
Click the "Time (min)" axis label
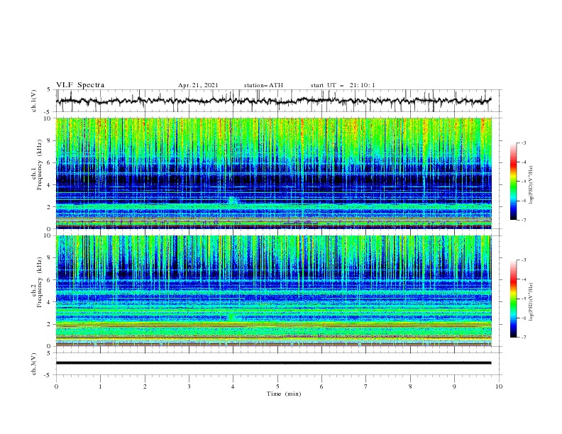tap(284, 394)
